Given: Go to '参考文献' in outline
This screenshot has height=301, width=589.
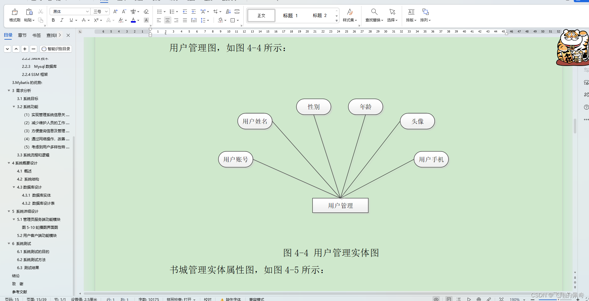Looking at the screenshot, I should click(x=20, y=292).
